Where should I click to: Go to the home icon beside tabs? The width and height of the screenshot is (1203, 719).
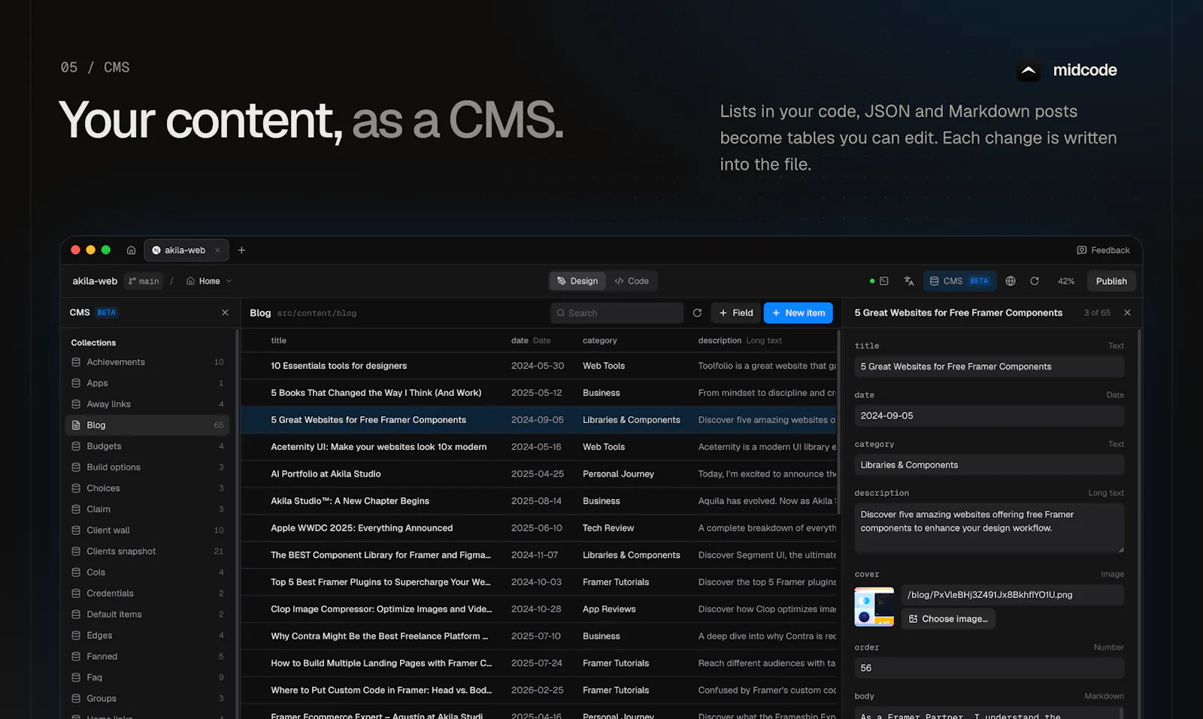[131, 250]
